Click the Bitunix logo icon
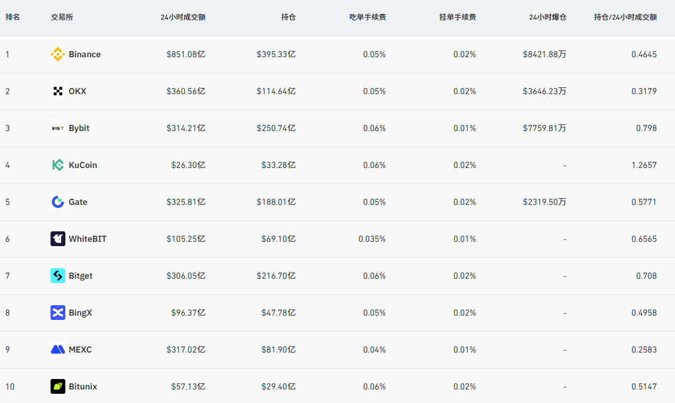Image resolution: width=675 pixels, height=403 pixels. point(57,386)
